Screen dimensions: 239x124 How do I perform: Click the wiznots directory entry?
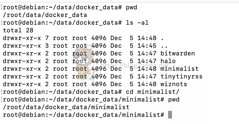pos(174,84)
